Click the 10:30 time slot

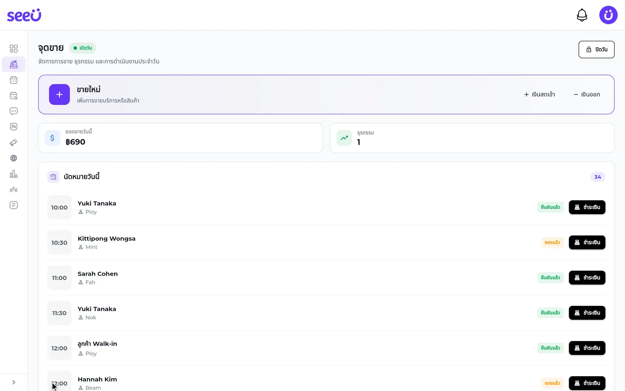point(59,242)
